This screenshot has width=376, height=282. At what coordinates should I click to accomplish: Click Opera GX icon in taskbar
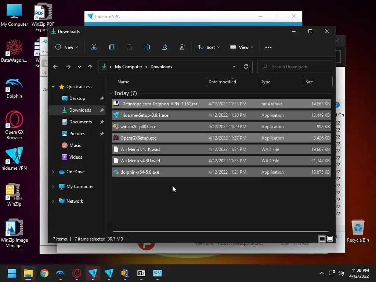[77, 273]
